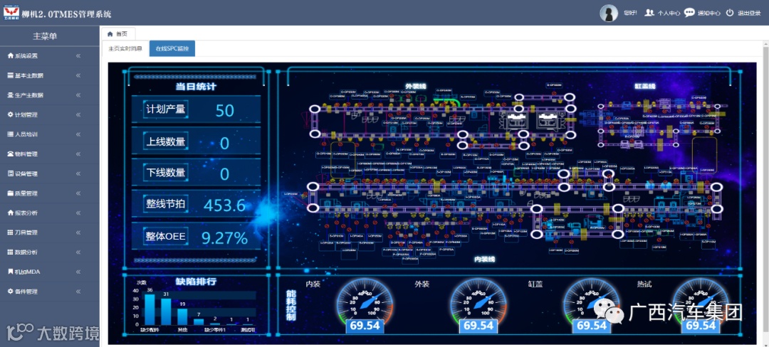Click the 退出登录 power icon
Image resolution: width=769 pixels, height=347 pixels.
(x=730, y=13)
